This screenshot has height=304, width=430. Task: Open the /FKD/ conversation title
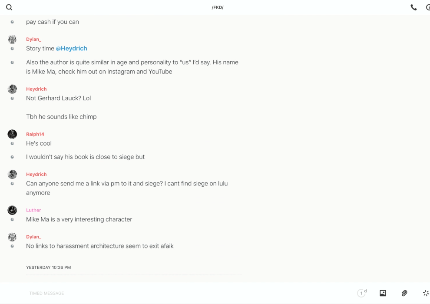pyautogui.click(x=218, y=7)
